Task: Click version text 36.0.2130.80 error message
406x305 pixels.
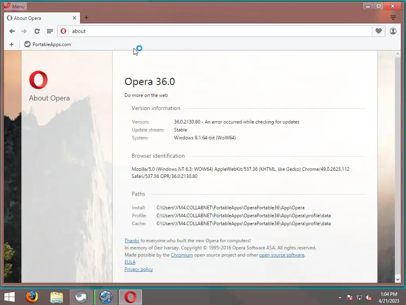Action: point(236,122)
